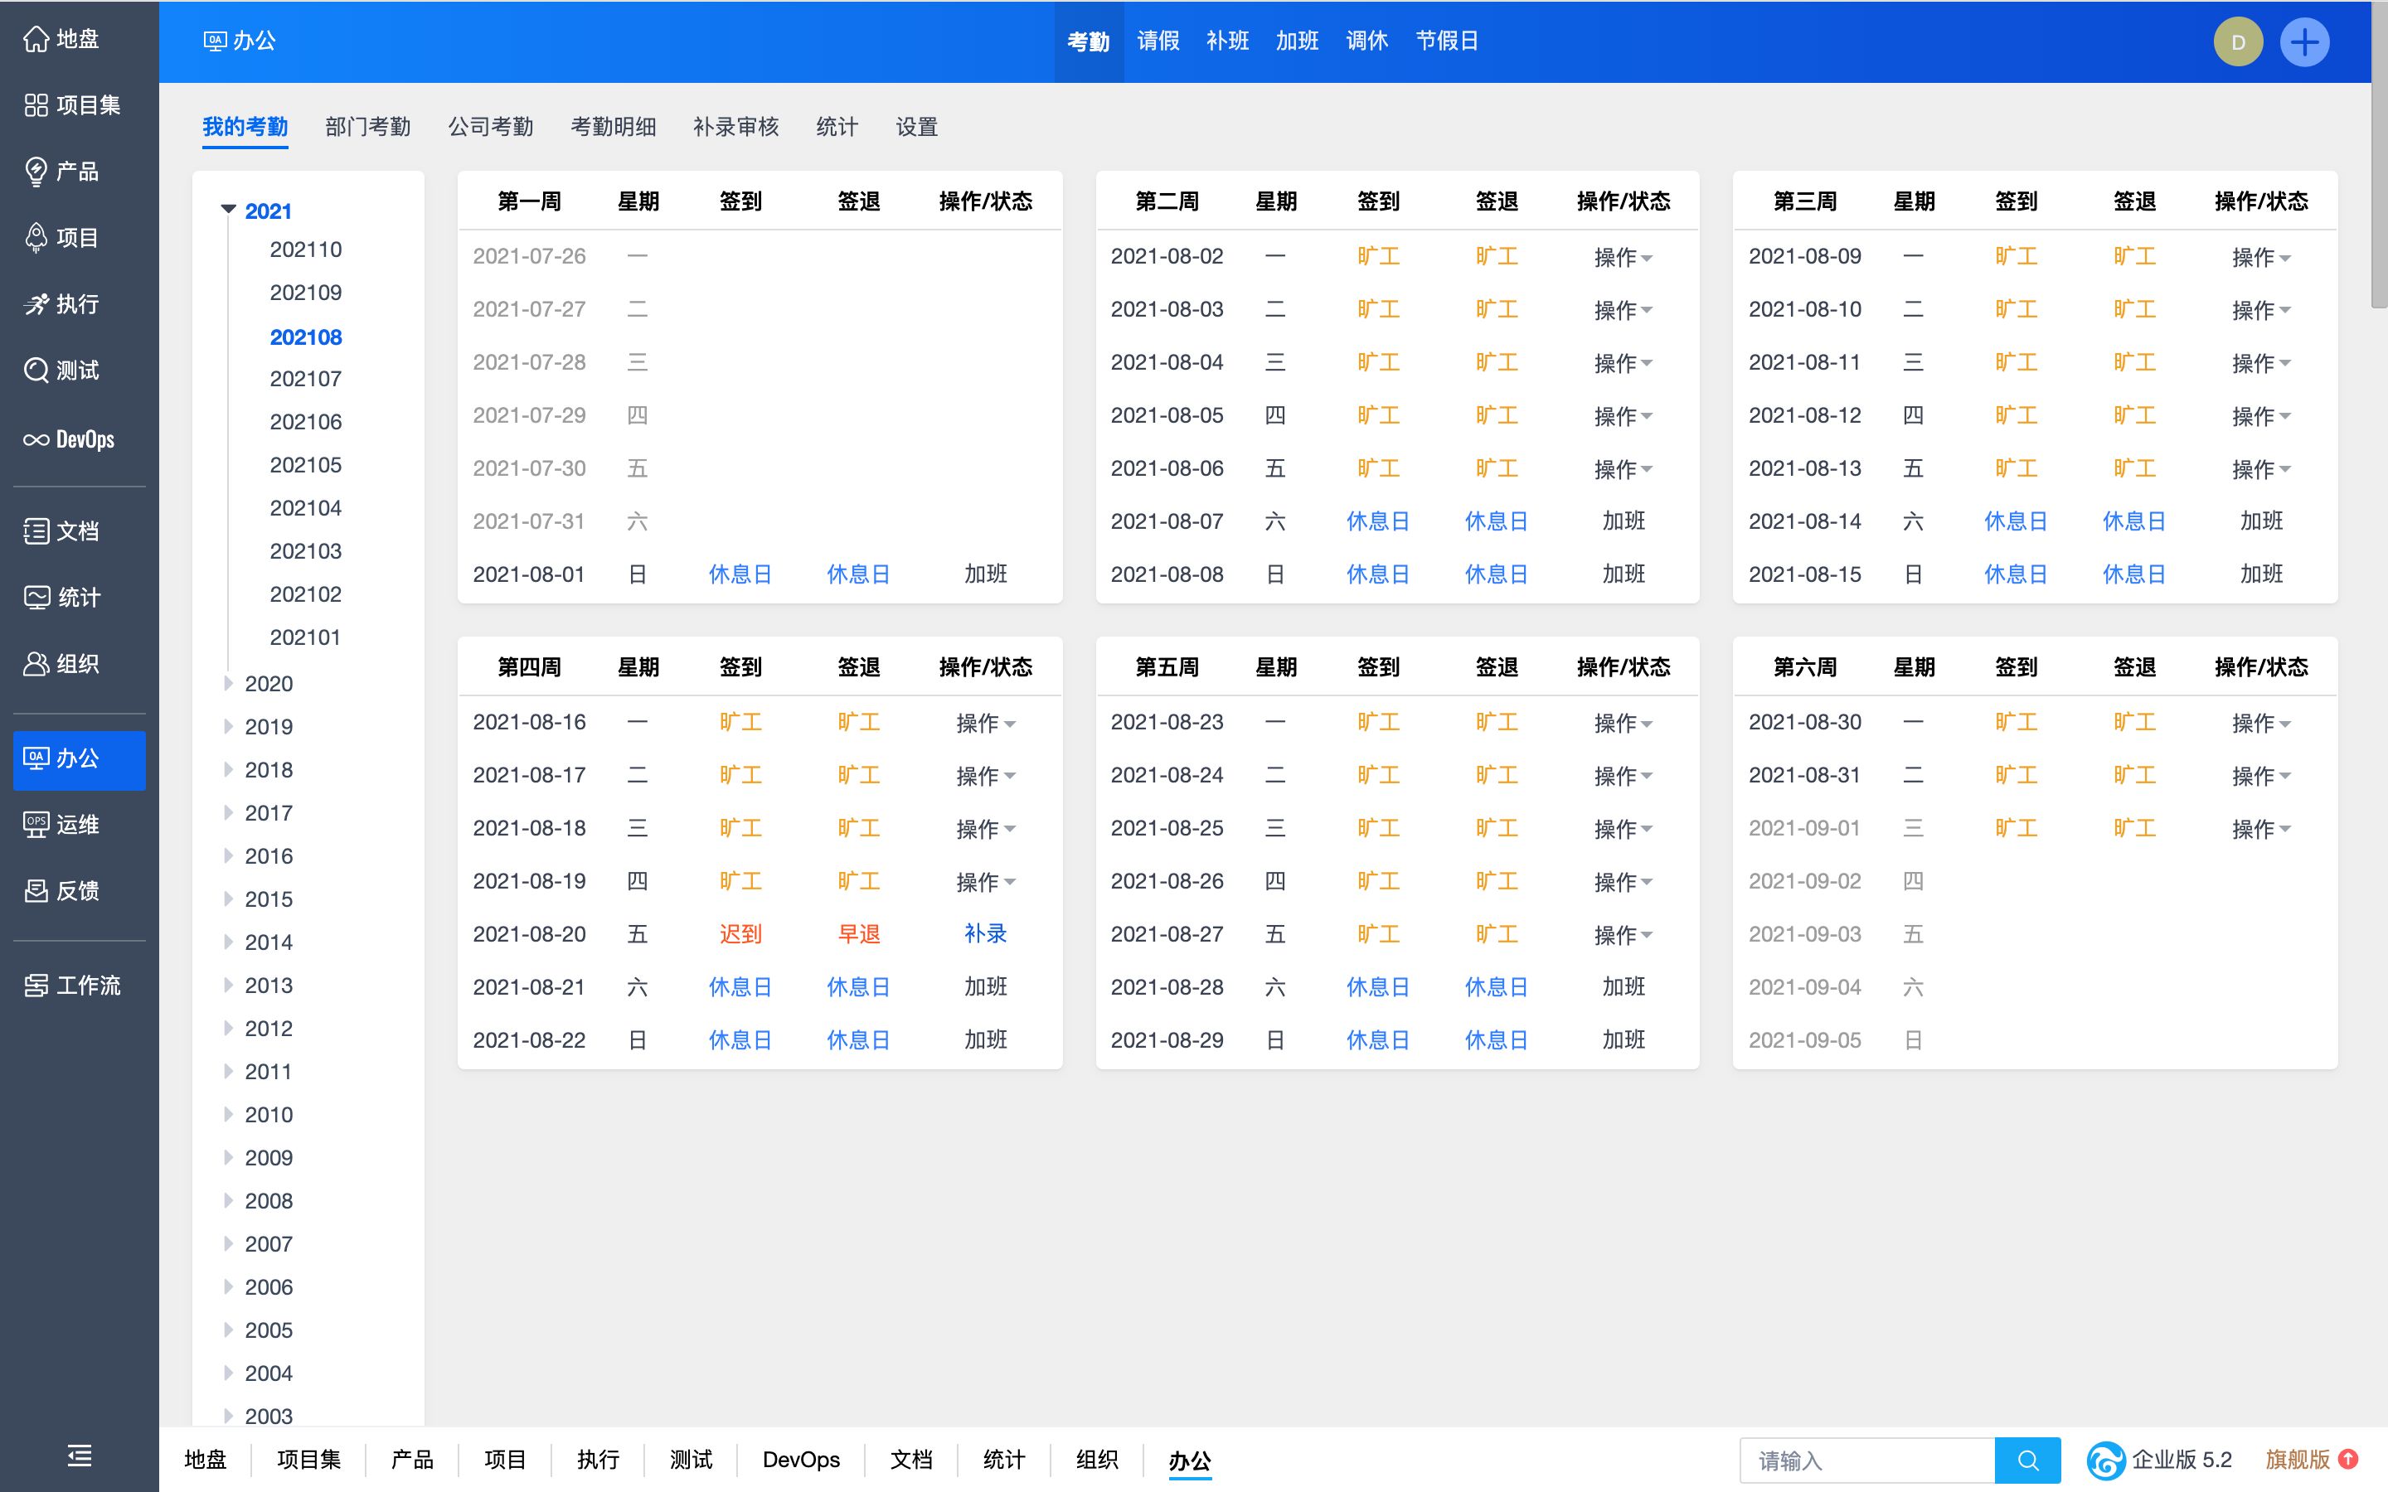The image size is (2388, 1492).
Task: Select the DevOps infinity icon in sidebar
Action: (36, 440)
